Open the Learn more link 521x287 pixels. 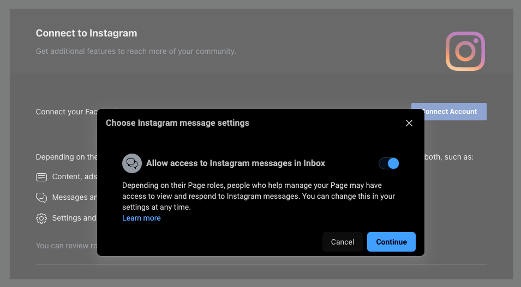click(x=141, y=218)
